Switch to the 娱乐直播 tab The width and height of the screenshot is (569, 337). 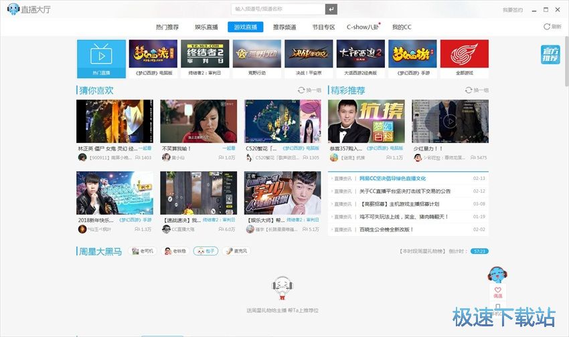tap(206, 27)
